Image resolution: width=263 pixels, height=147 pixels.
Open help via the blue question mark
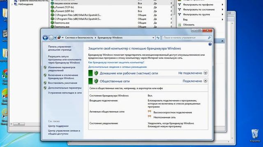pyautogui.click(x=210, y=44)
